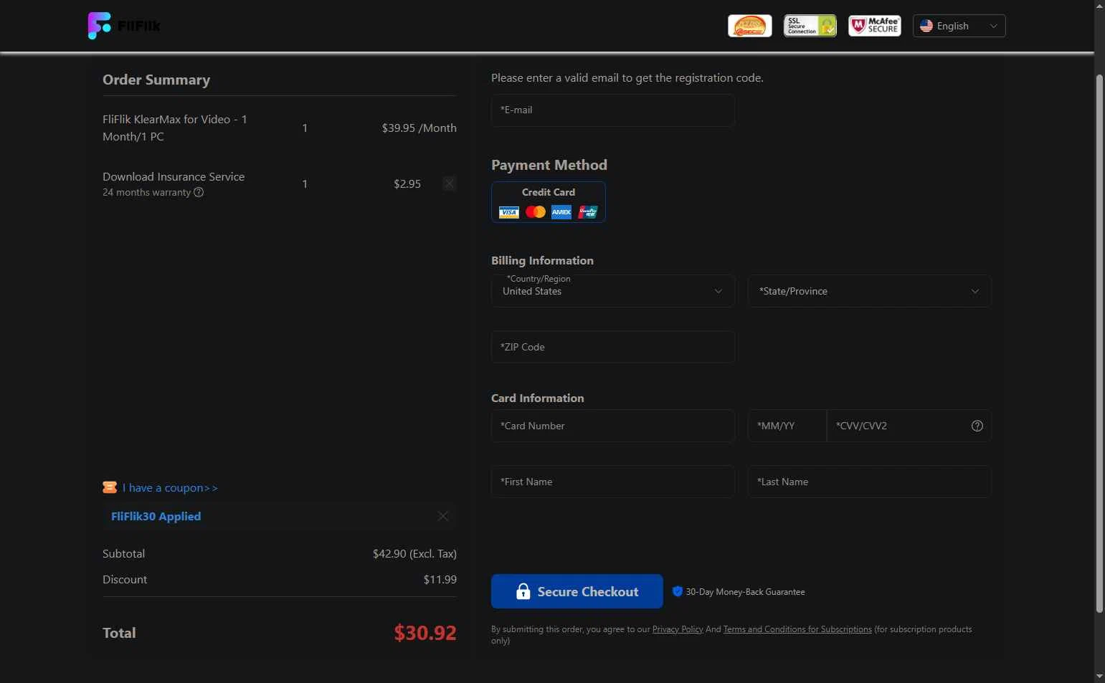Open the I have a coupon link
The width and height of the screenshot is (1105, 683).
170,487
